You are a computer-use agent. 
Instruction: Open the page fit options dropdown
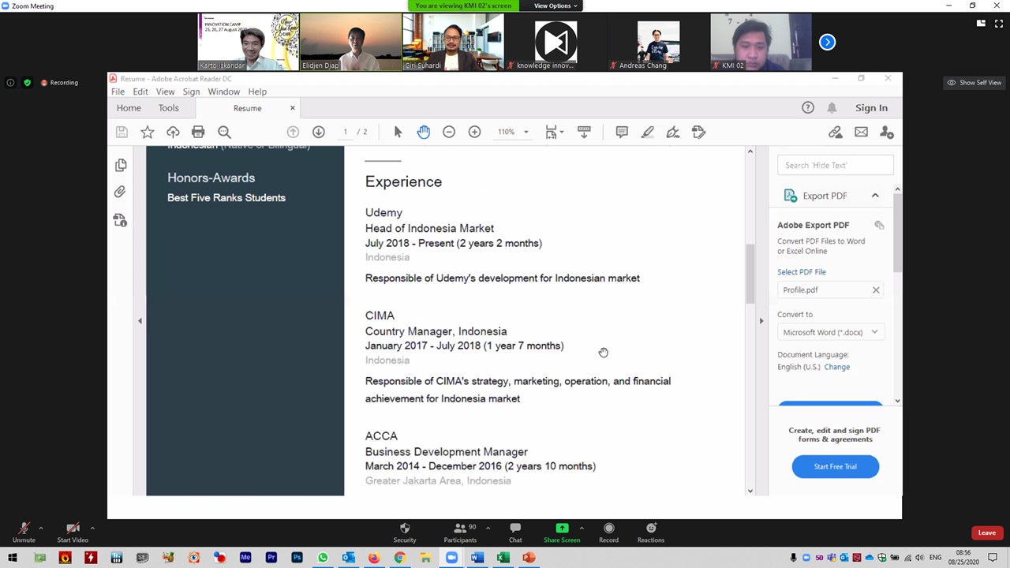(554, 132)
